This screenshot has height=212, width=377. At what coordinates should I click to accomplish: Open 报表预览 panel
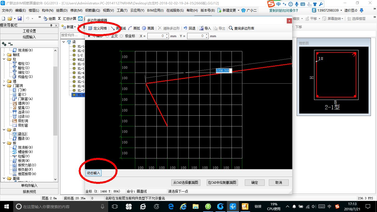tap(29, 192)
